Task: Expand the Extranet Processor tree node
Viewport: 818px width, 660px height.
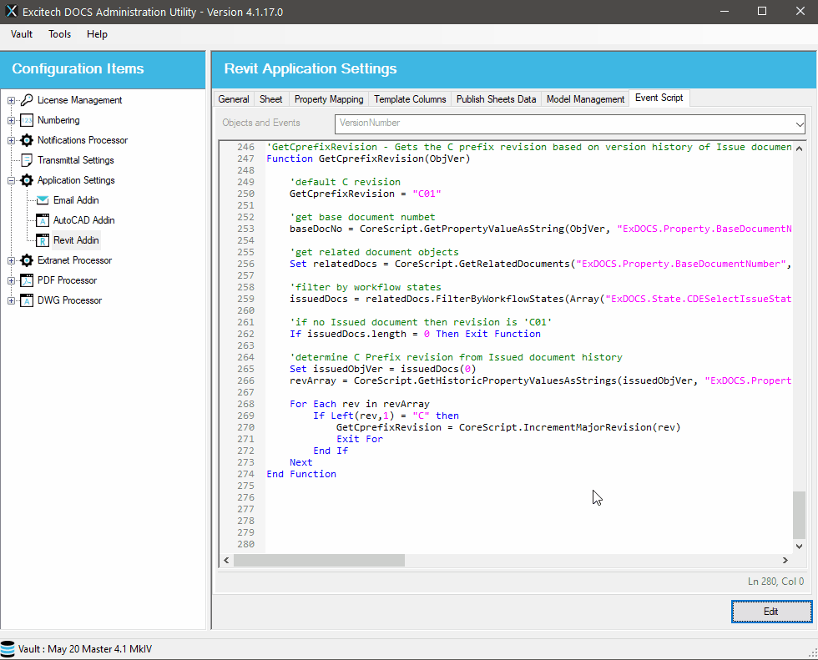Action: tap(12, 260)
